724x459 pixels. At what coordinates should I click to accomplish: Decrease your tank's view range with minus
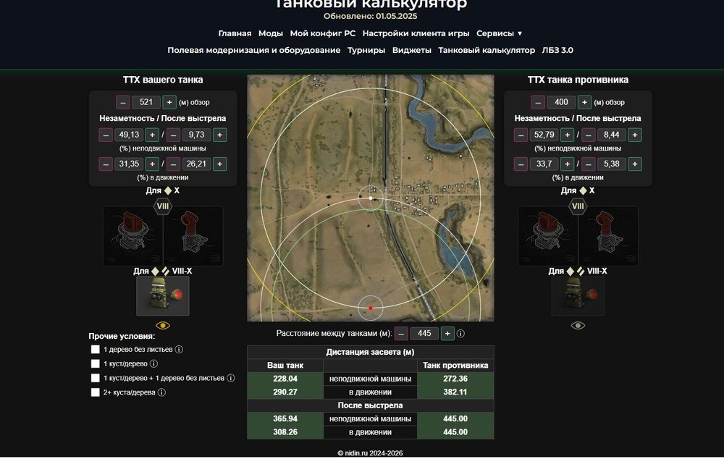123,102
